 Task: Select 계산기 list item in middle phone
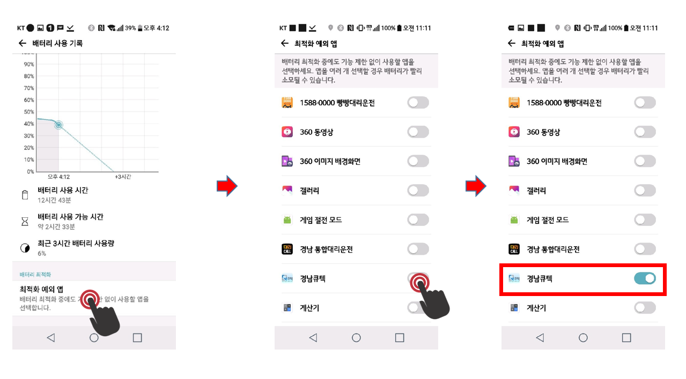(x=356, y=308)
